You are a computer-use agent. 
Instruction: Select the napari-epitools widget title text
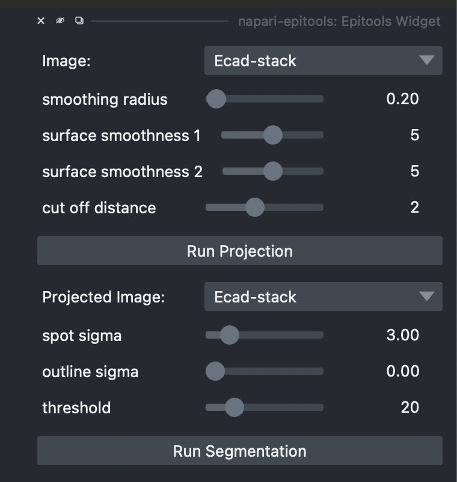[350, 20]
